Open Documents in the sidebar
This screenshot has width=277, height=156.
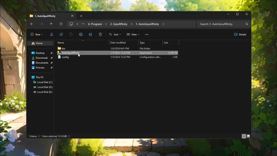42,63
